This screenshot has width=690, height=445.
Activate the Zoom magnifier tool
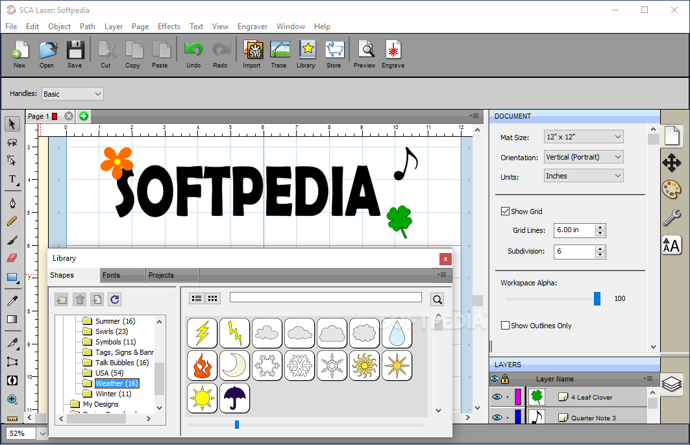(x=12, y=400)
